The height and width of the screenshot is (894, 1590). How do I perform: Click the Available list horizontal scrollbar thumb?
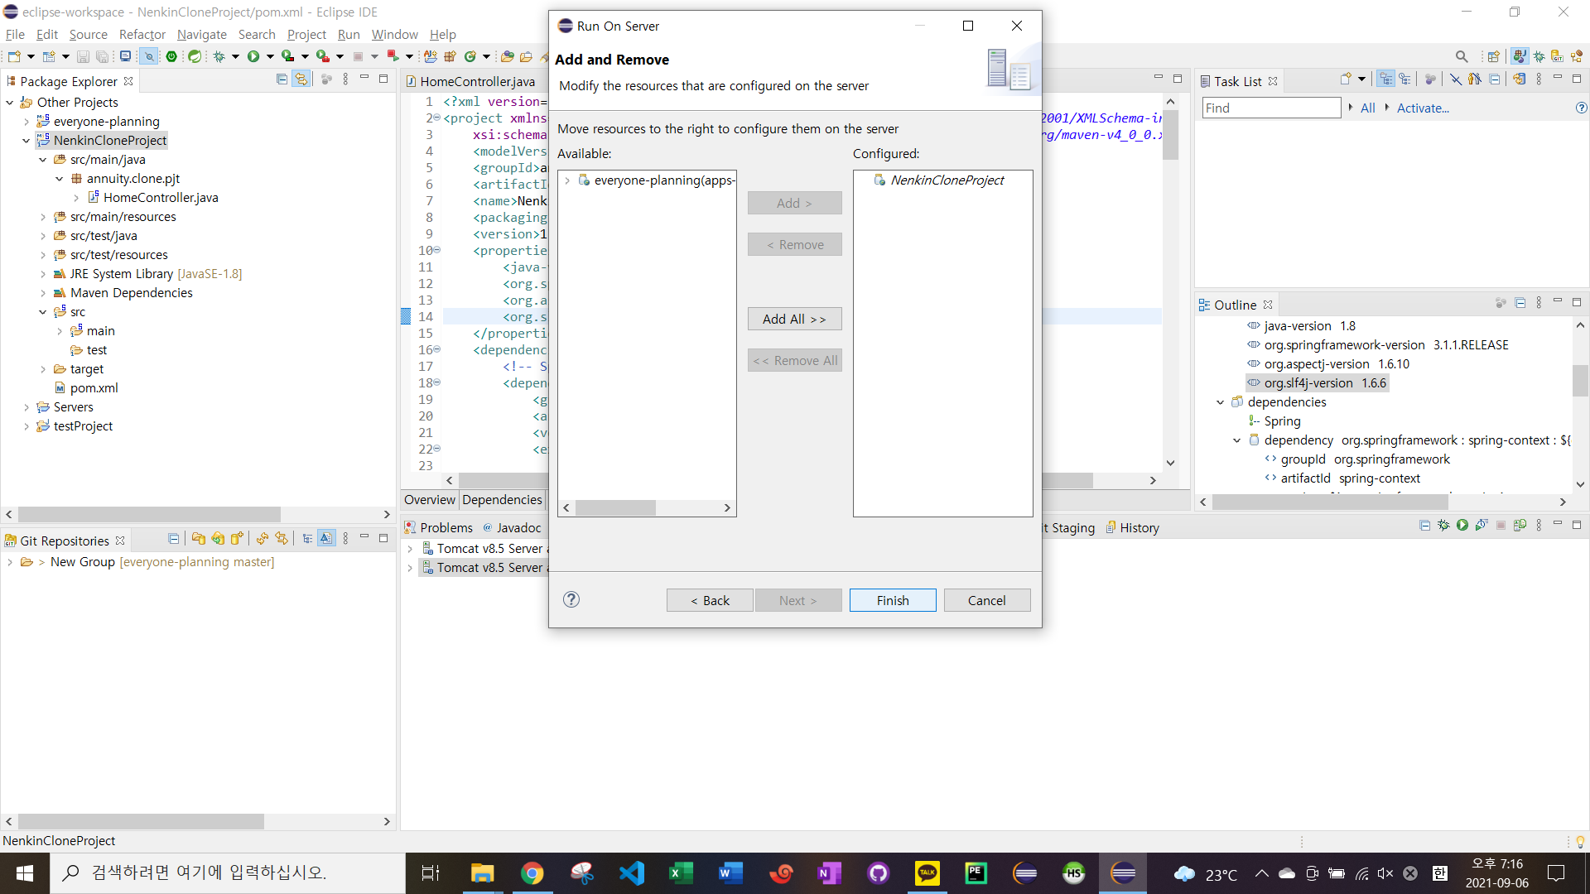click(615, 507)
